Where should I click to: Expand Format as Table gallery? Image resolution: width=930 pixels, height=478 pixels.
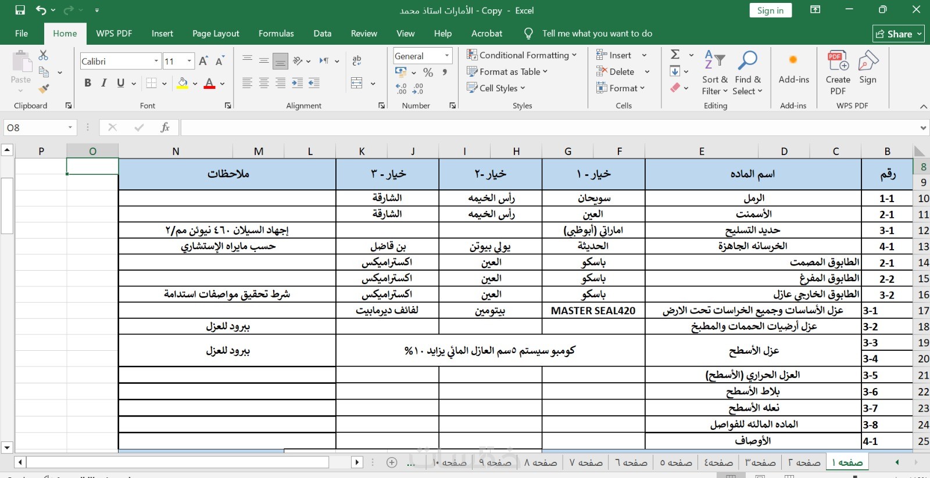[507, 71]
